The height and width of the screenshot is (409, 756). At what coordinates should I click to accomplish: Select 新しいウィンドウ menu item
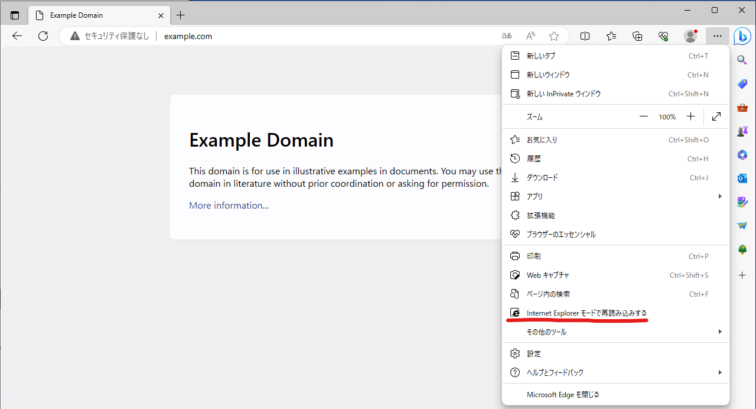615,75
